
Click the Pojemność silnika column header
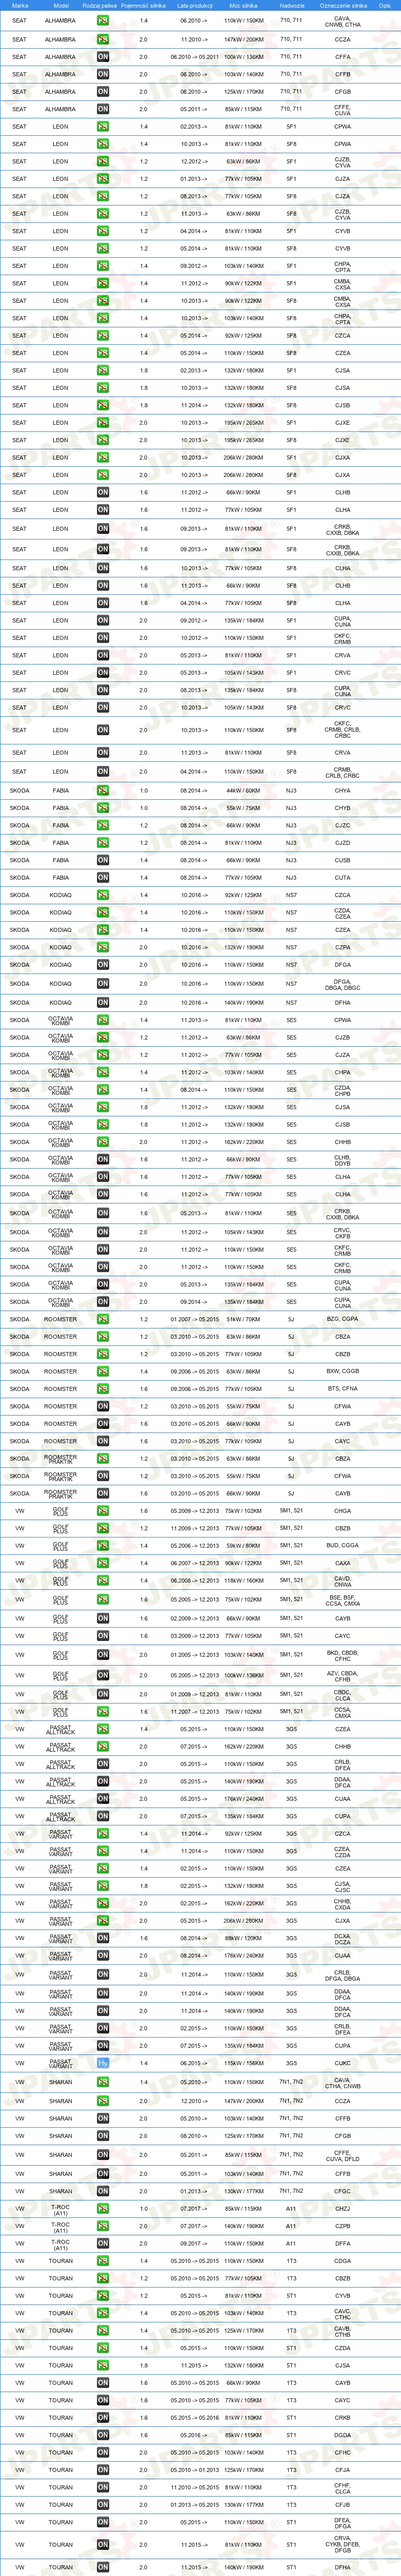tap(143, 5)
